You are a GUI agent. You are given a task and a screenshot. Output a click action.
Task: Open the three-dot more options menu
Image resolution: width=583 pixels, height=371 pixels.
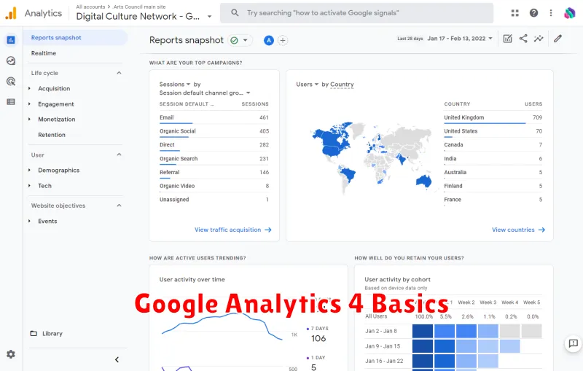(x=551, y=13)
